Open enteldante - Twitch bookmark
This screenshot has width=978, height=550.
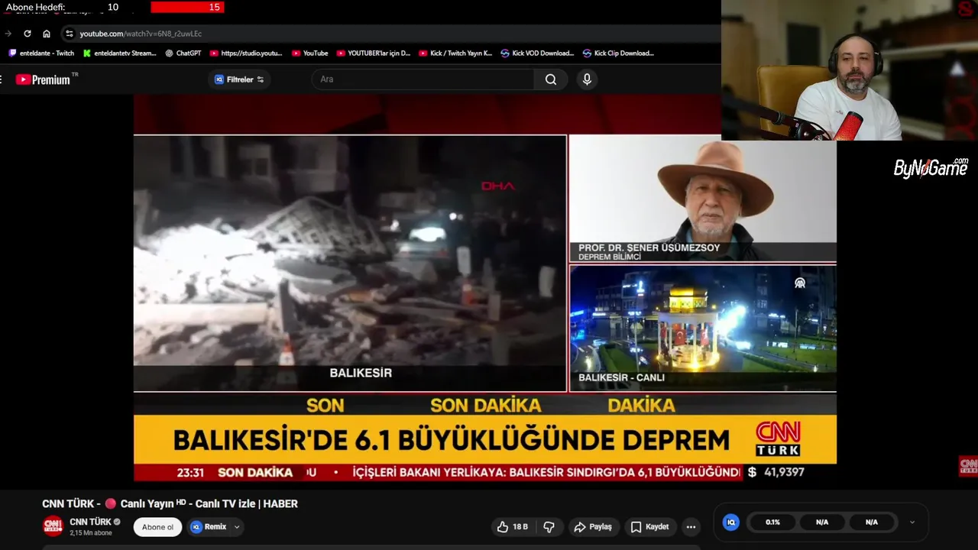pyautogui.click(x=41, y=53)
